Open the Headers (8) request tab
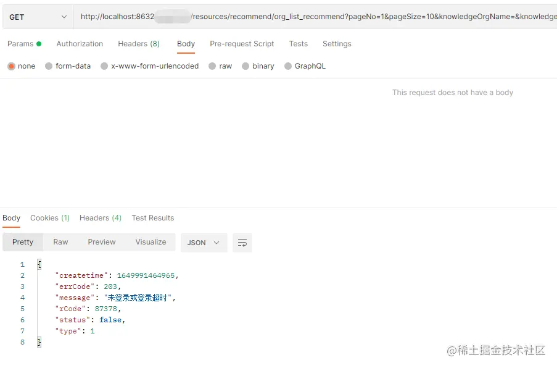This screenshot has height=368, width=557. click(x=139, y=44)
